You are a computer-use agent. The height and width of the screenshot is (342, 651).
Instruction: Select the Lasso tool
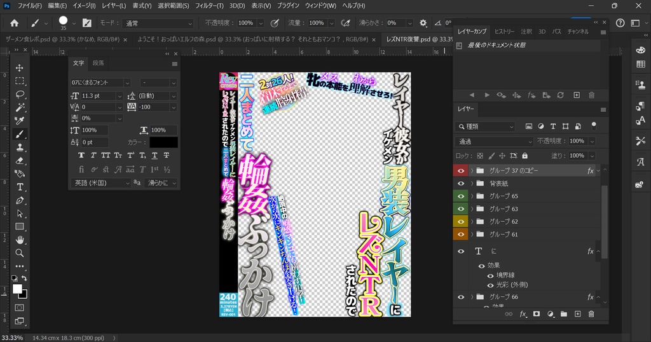20,94
